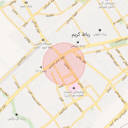Click the کمربندی رباط کریم road label

[x=118, y=118]
